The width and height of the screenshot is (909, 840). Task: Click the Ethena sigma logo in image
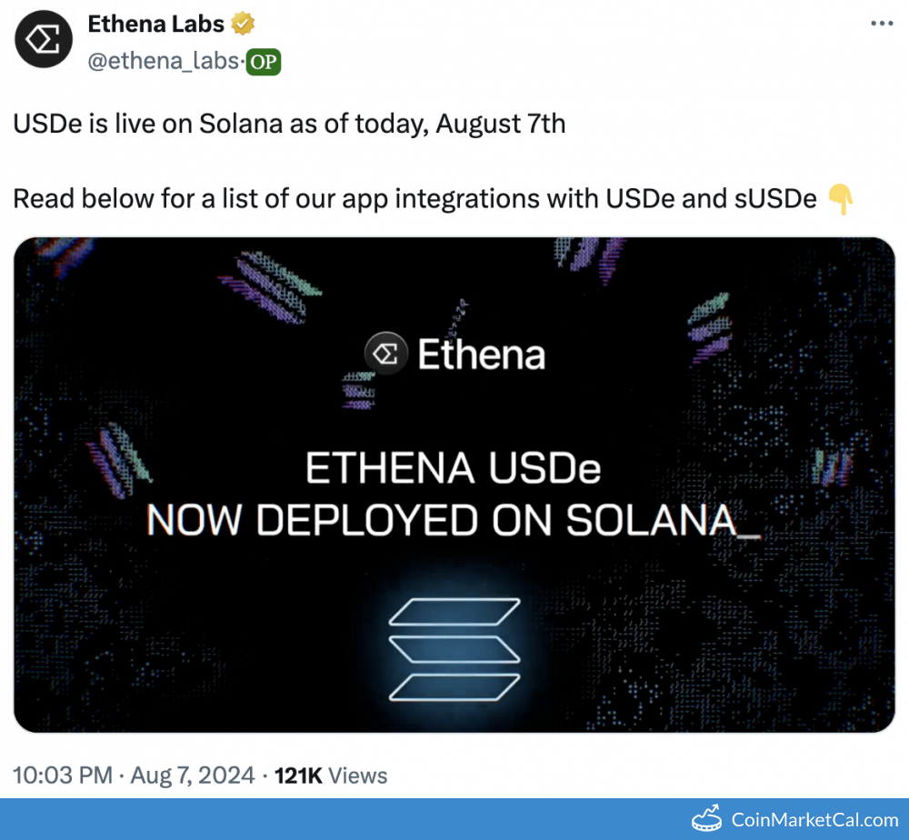pos(385,354)
